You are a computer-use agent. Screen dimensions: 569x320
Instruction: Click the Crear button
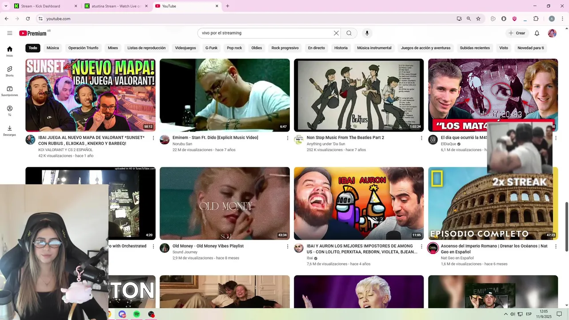point(517,33)
